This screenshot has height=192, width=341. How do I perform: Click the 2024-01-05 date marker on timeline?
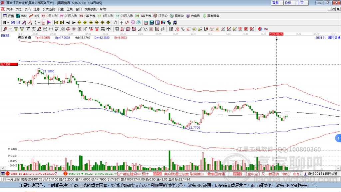pyautogui.click(x=276, y=34)
